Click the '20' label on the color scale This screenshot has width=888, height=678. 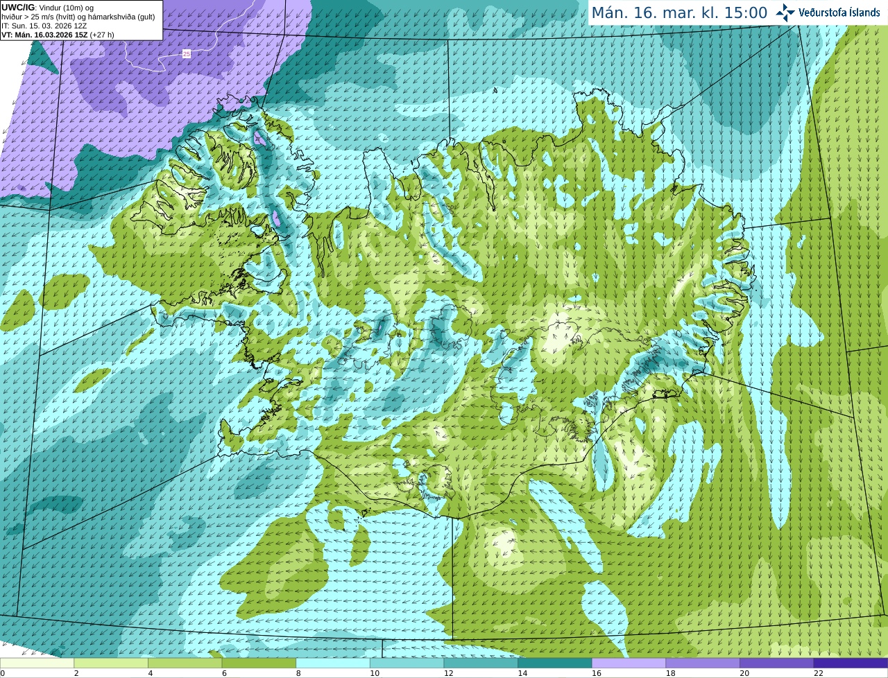click(744, 673)
